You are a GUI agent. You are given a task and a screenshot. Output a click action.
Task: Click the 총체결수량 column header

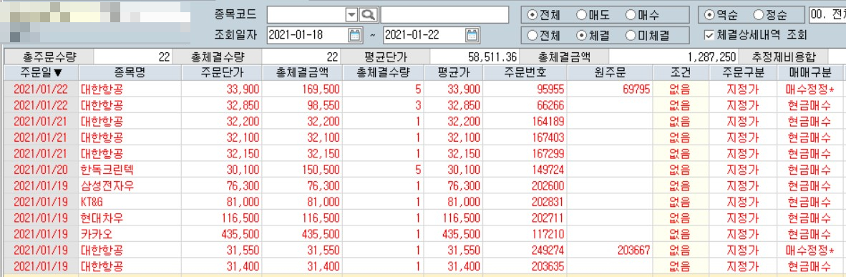click(384, 73)
